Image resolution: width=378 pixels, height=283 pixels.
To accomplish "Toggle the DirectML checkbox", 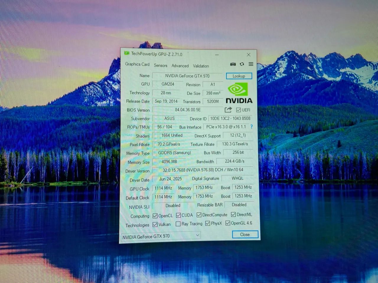I will (x=233, y=214).
